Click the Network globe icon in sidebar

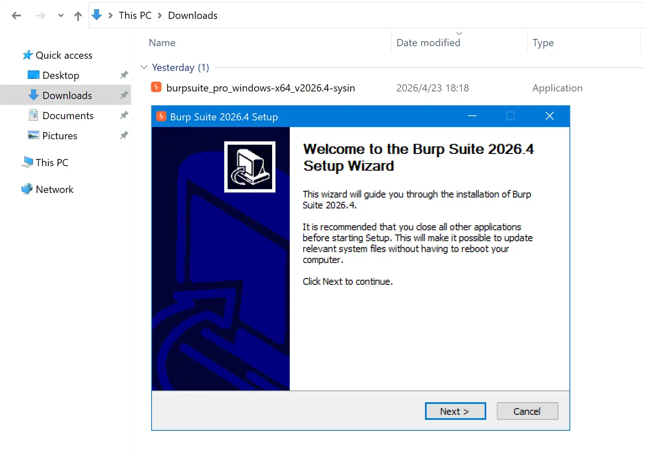coord(27,189)
